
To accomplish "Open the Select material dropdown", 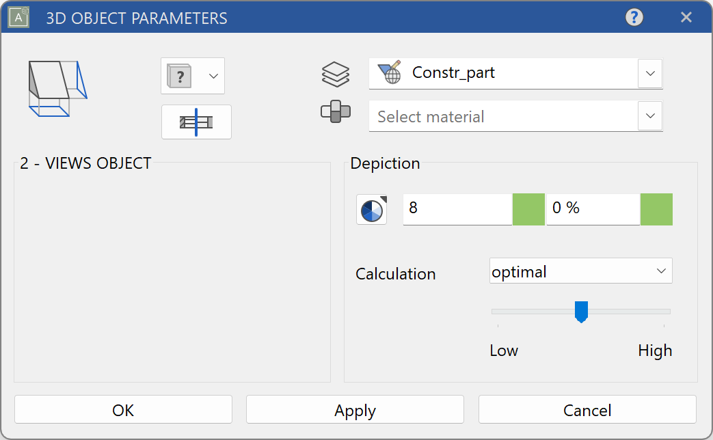I will pyautogui.click(x=649, y=116).
